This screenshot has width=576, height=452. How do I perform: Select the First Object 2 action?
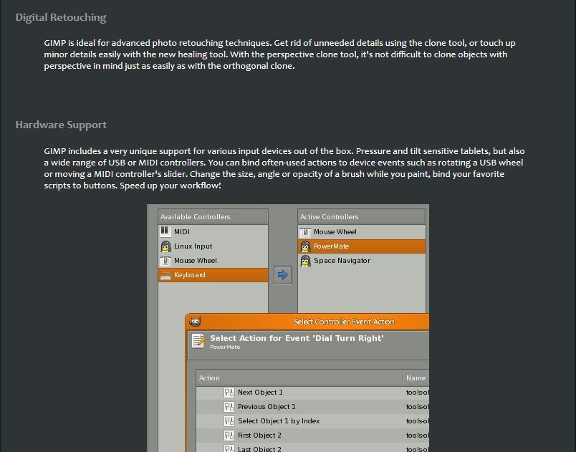point(312,436)
